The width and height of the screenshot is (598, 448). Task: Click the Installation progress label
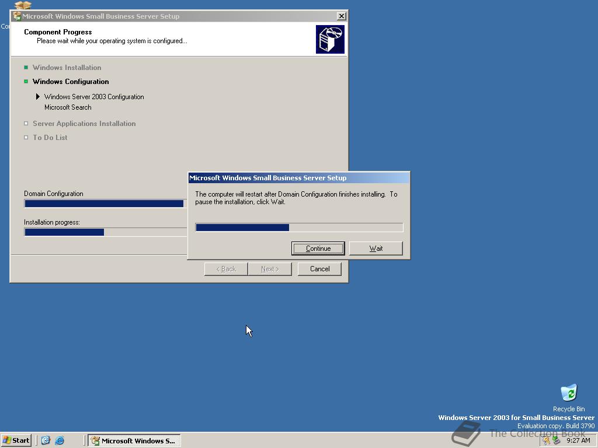click(x=52, y=222)
